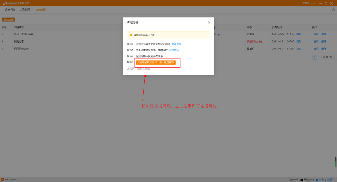This screenshot has height=182, width=337.
Task: Select page 1 in pagination
Action: point(315,57)
